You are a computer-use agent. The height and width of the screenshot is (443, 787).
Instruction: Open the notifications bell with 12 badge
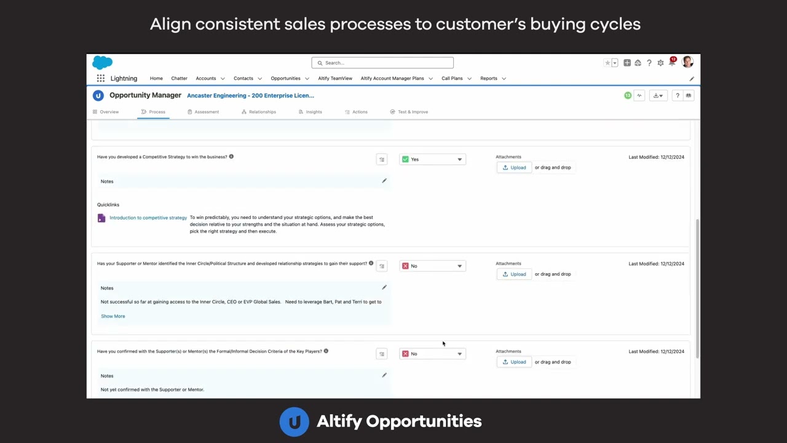tap(672, 62)
